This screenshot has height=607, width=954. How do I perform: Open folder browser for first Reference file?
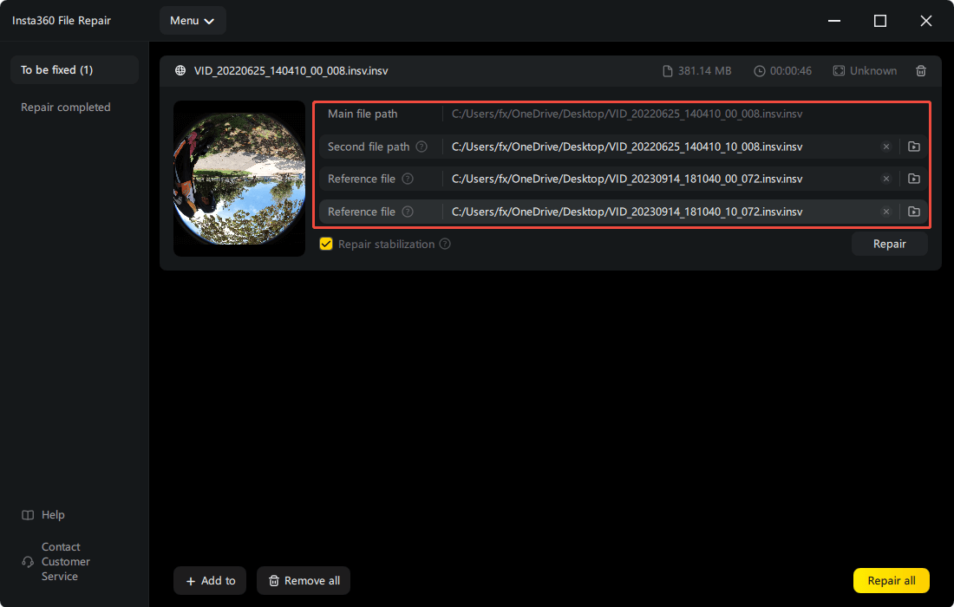point(913,179)
